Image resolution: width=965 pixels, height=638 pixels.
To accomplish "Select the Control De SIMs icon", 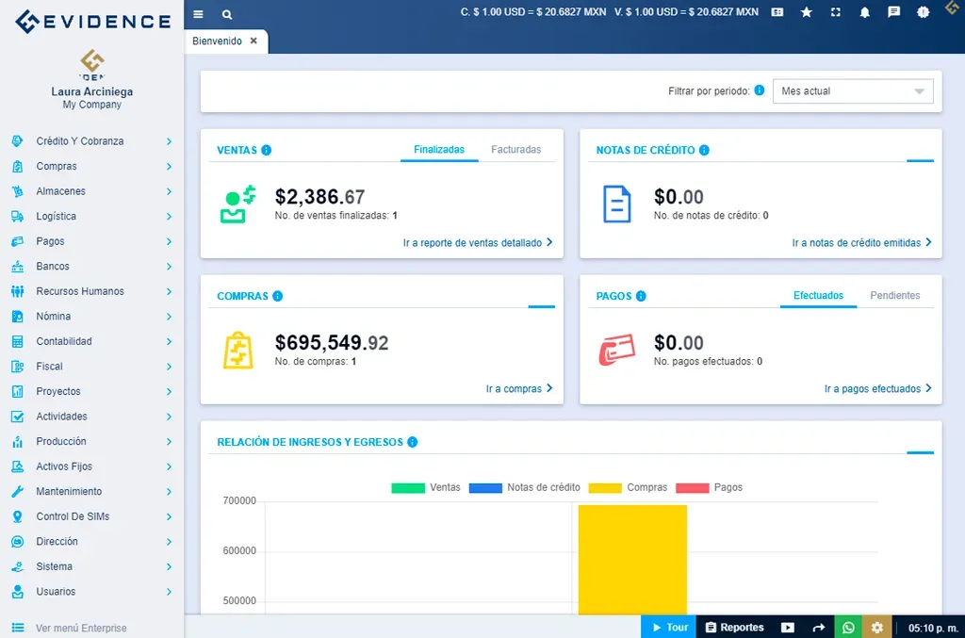I will coord(17,516).
